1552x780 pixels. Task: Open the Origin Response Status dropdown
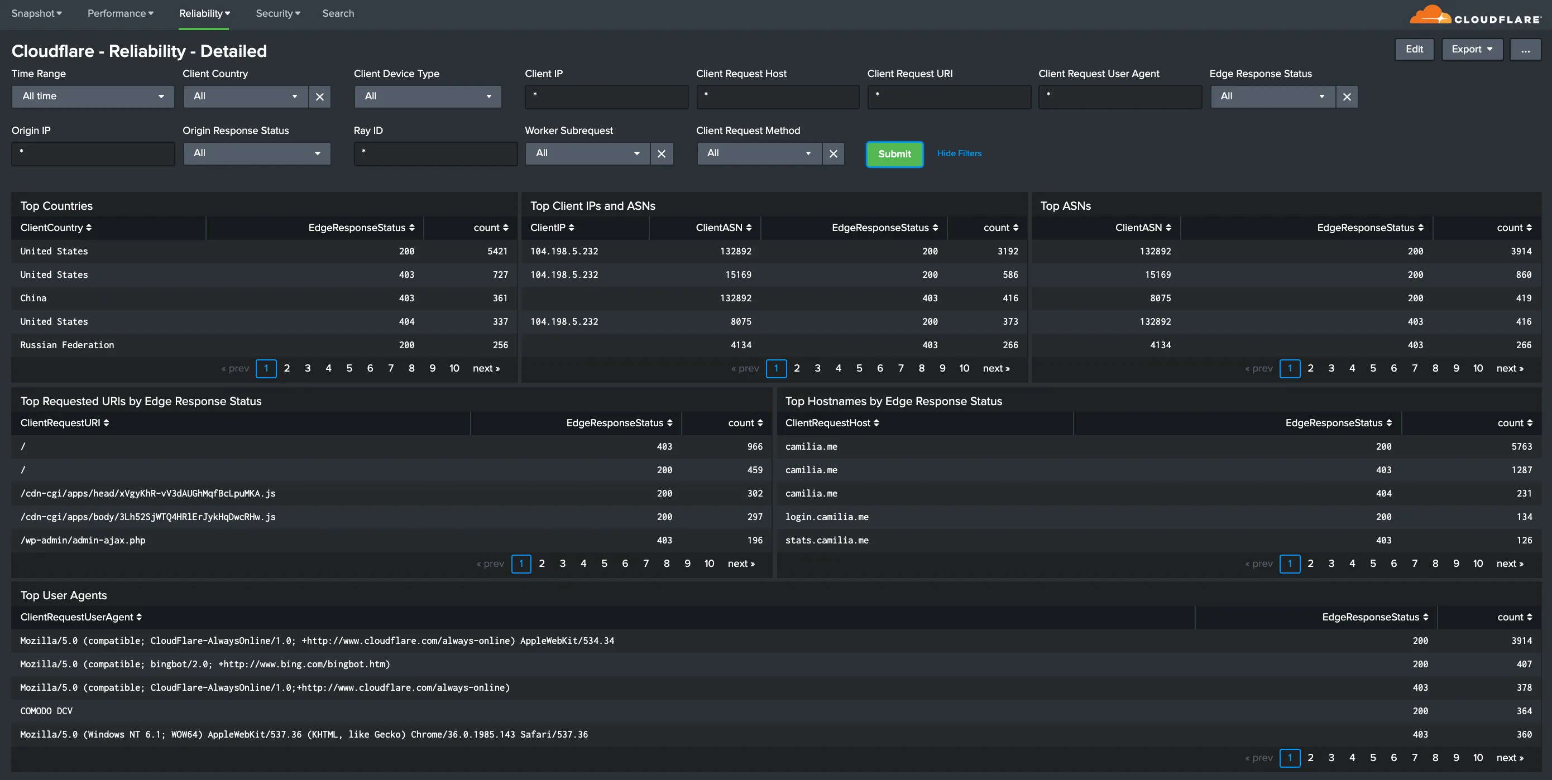pyautogui.click(x=257, y=153)
